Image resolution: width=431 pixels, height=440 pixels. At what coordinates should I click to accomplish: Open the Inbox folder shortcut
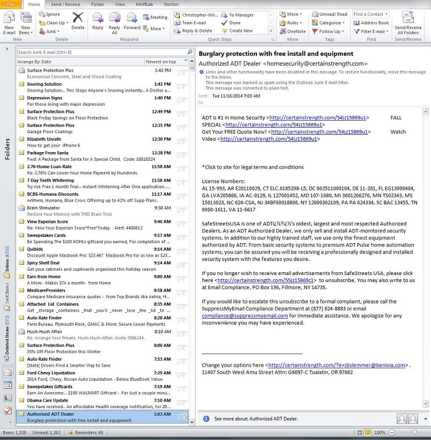pos(6,262)
